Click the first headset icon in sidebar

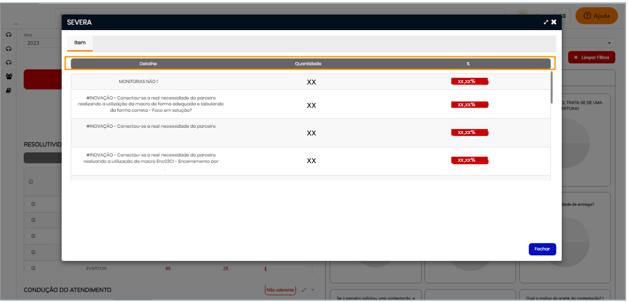tap(9, 35)
